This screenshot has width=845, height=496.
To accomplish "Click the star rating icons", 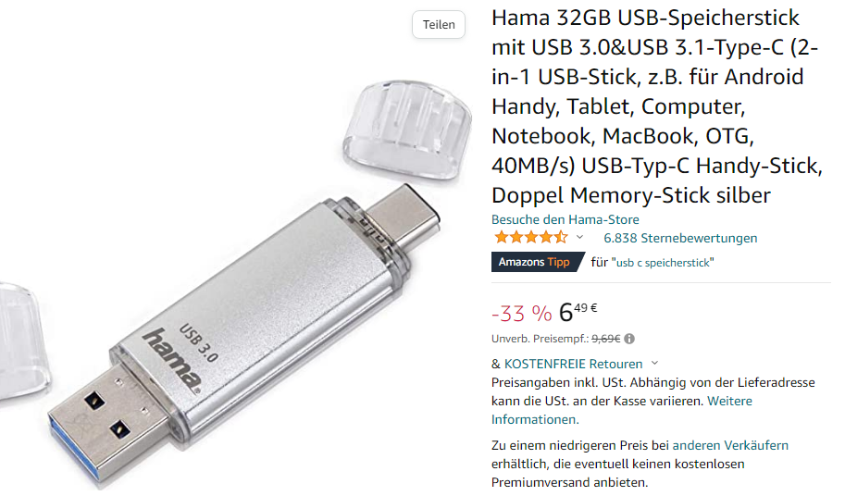I will pyautogui.click(x=531, y=237).
